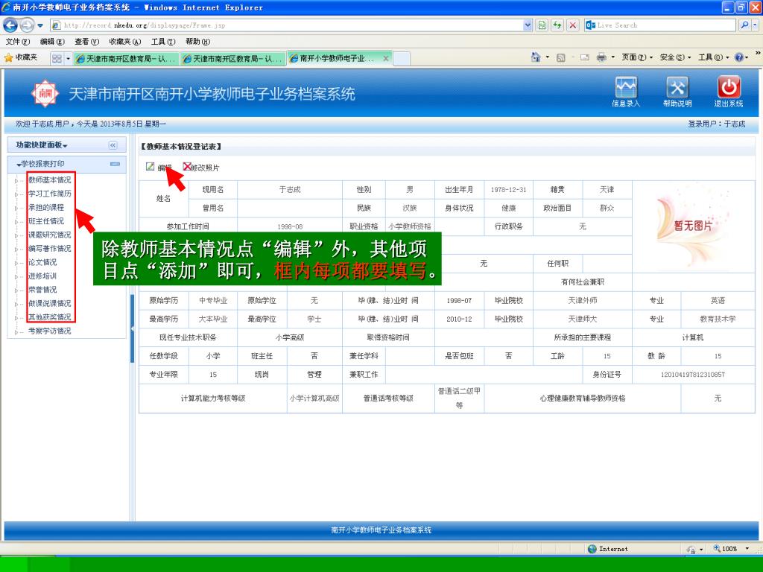This screenshot has width=763, height=572.
Task: Click the RSS feeds icon
Action: (561, 57)
